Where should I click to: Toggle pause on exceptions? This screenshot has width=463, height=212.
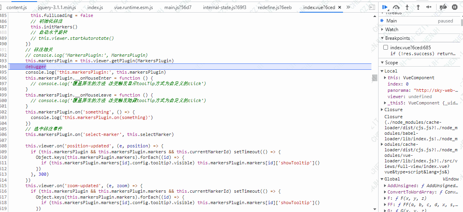[454, 7]
